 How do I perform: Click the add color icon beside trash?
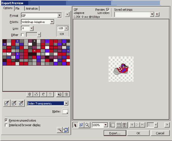[60, 94]
